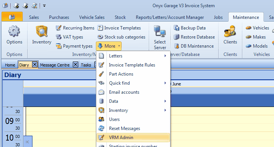
Task: Close the Message Centre tab
Action: (x=75, y=65)
